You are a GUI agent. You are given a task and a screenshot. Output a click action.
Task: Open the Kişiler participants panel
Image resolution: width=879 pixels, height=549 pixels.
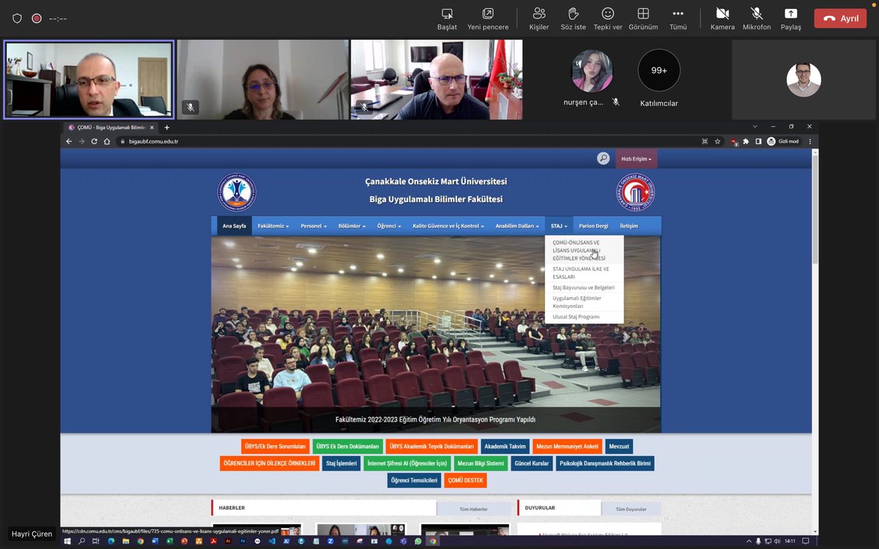click(539, 19)
